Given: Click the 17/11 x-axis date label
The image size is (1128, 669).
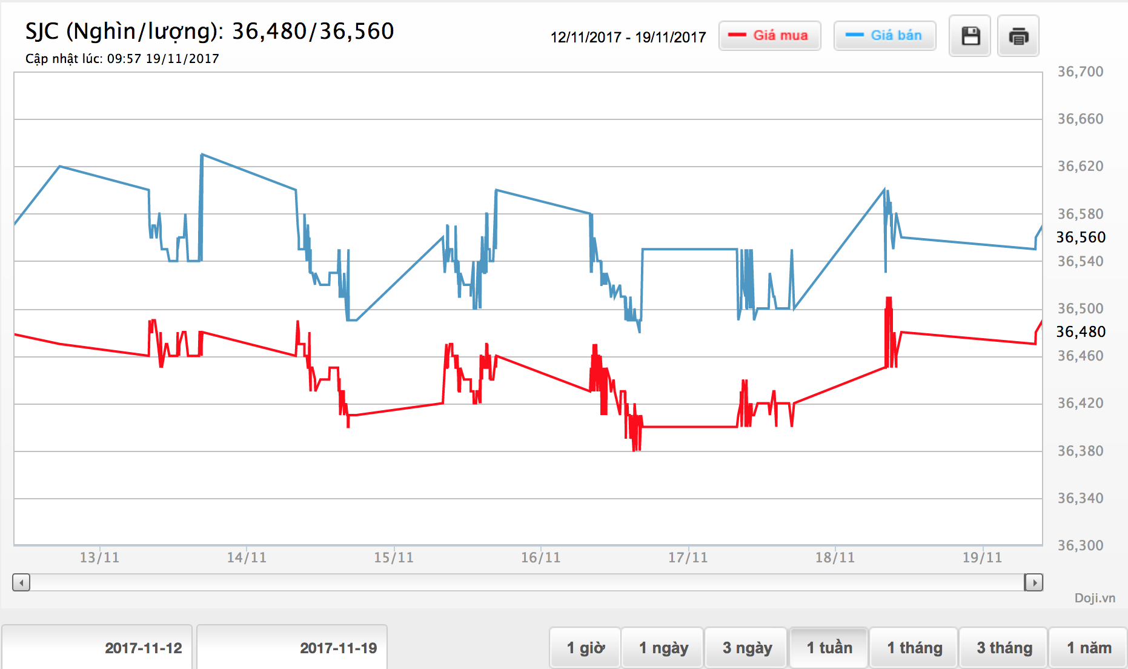Looking at the screenshot, I should 688,557.
